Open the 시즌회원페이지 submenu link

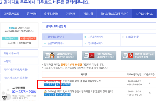click(101, 37)
